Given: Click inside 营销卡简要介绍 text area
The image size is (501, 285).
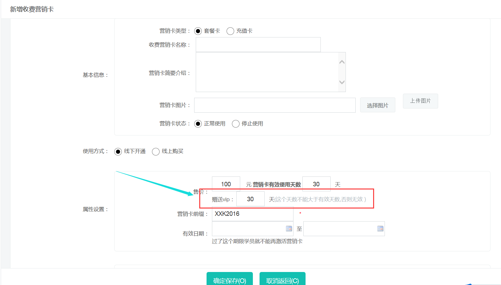Looking at the screenshot, I should pyautogui.click(x=267, y=72).
